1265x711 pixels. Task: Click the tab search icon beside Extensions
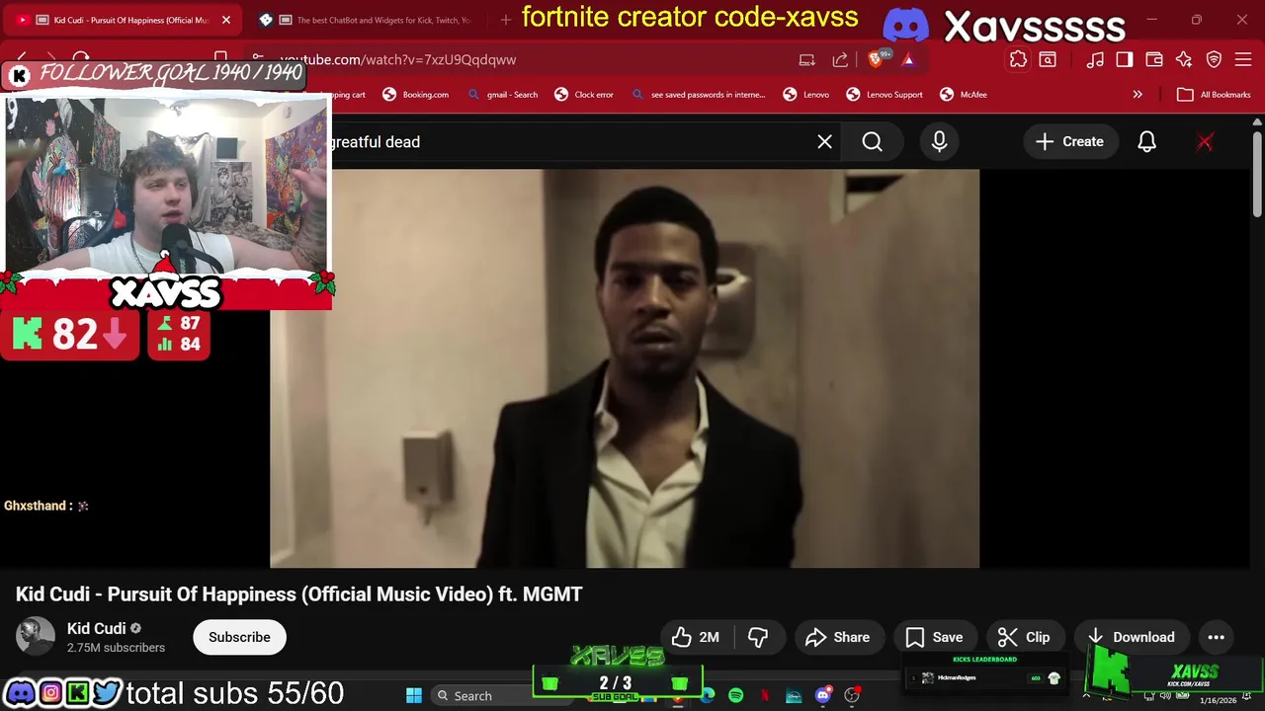click(1048, 59)
